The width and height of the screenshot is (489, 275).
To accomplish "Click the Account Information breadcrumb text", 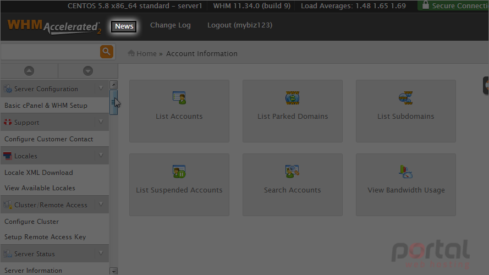I will (x=202, y=54).
